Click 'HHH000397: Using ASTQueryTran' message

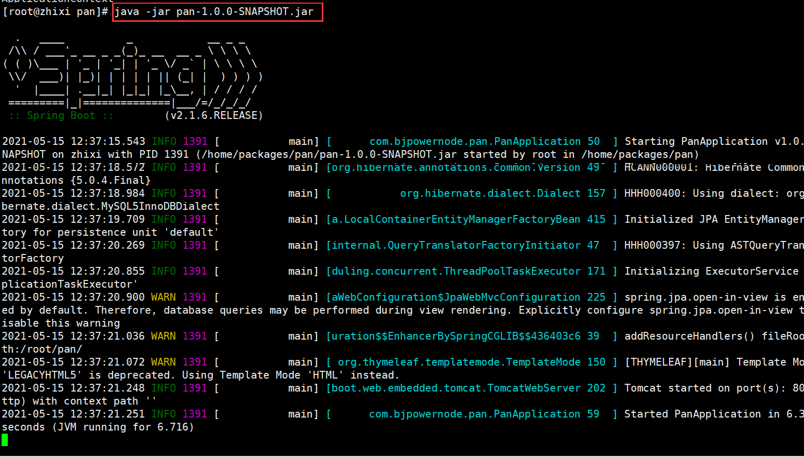coord(714,245)
